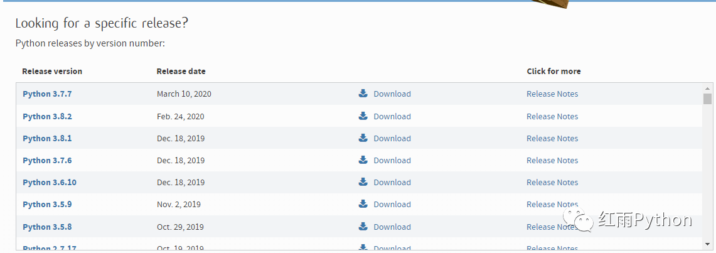Click Download link for Python 3.5.9

(x=392, y=204)
